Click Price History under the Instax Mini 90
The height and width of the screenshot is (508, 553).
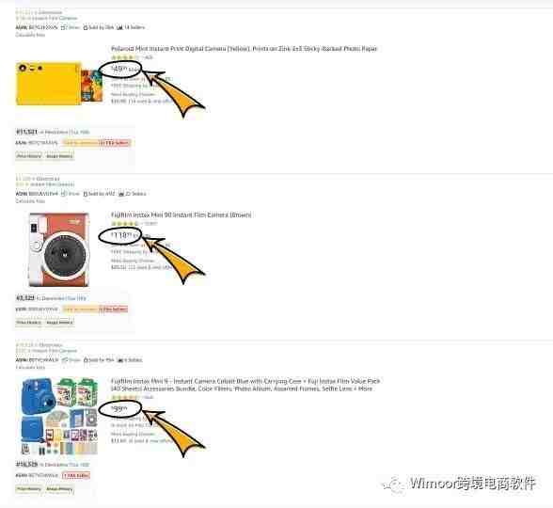tap(29, 323)
